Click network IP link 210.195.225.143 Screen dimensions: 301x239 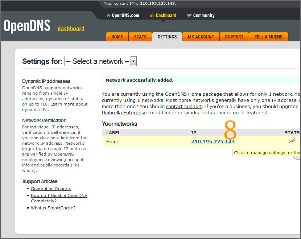[213, 142]
